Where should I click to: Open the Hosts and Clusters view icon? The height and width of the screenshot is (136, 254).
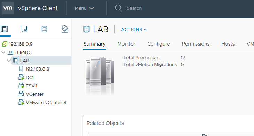4,29
